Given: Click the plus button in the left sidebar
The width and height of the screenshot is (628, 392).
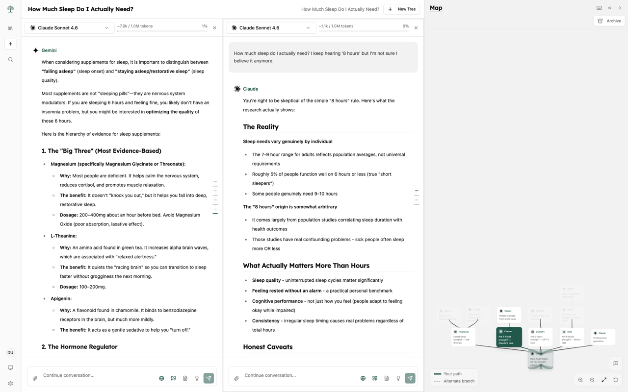Looking at the screenshot, I should click(x=10, y=44).
